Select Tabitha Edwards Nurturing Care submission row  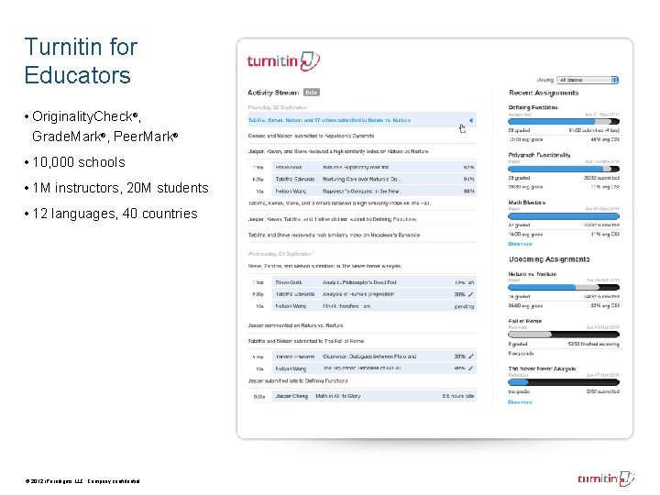(x=374, y=180)
